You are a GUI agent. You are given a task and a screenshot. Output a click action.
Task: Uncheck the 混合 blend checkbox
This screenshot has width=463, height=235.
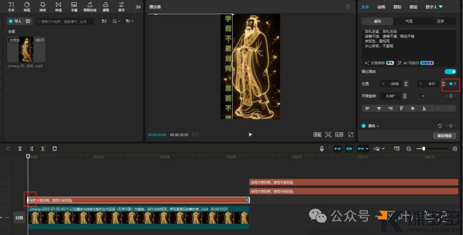364,126
